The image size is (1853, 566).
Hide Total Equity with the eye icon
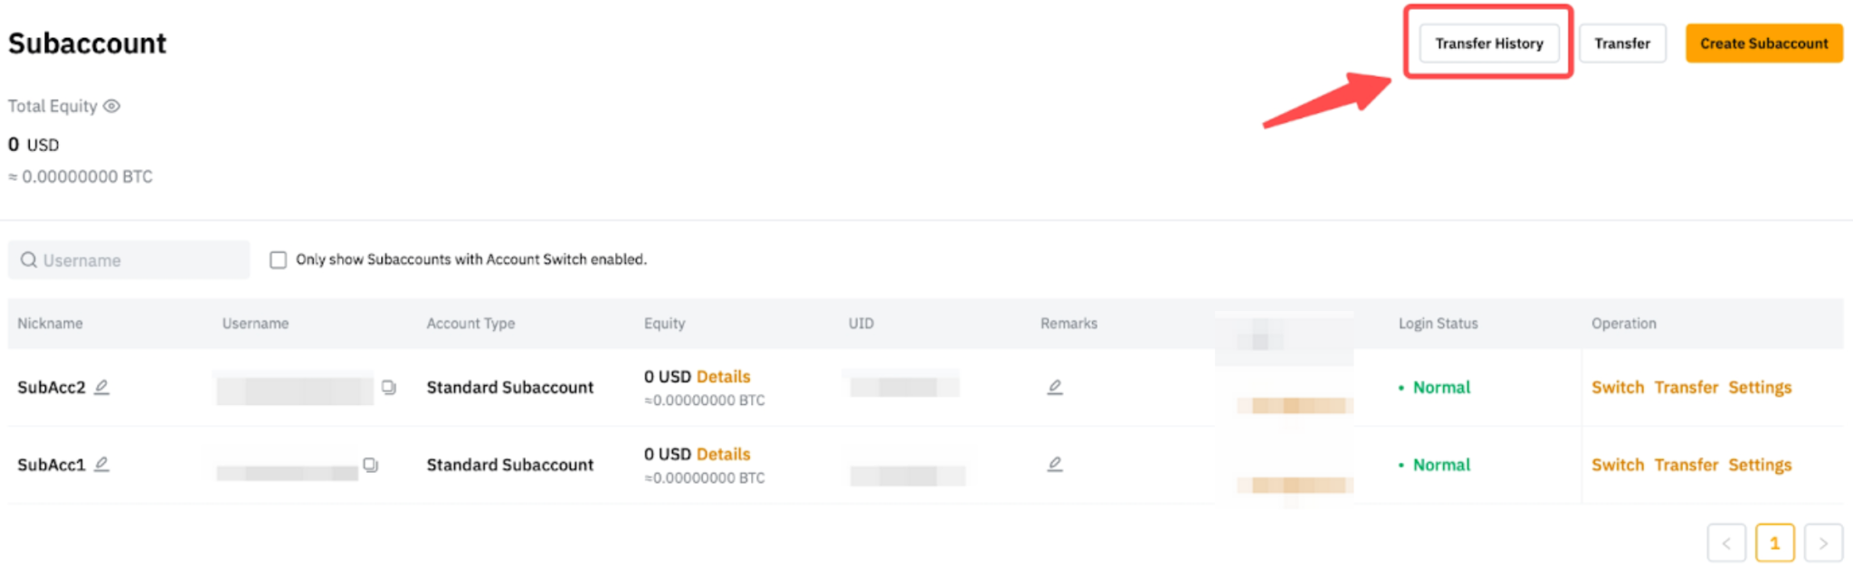[x=111, y=106]
